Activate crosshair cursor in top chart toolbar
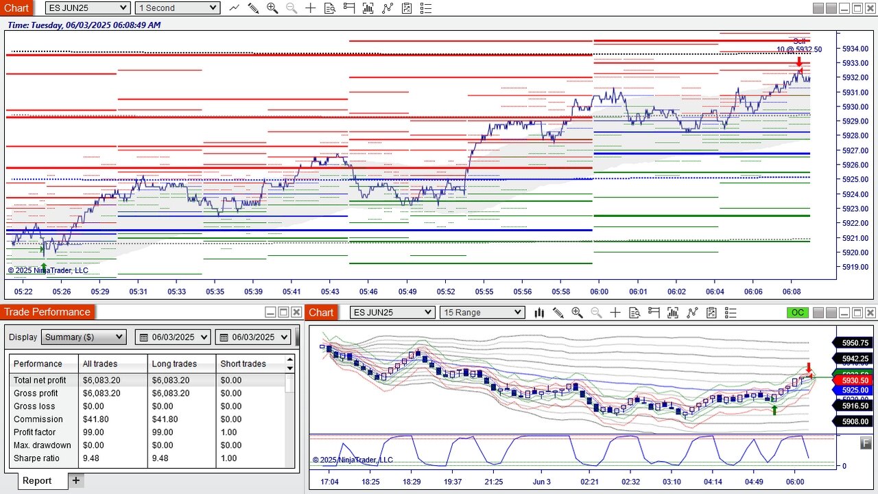 [311, 8]
